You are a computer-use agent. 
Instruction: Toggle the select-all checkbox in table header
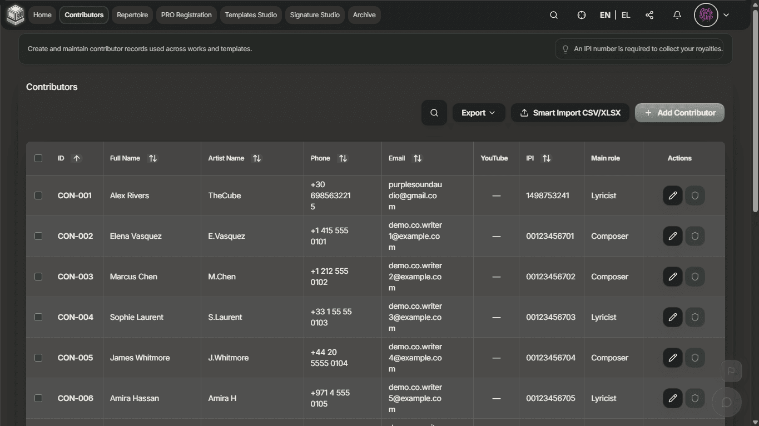coord(38,158)
